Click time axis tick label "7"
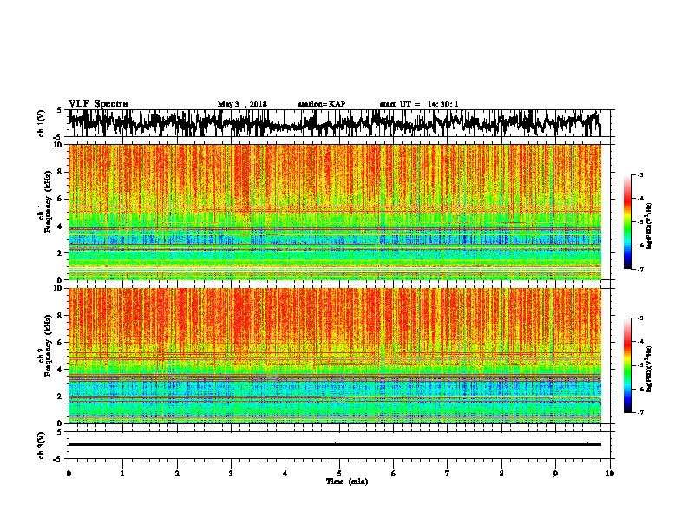 click(448, 474)
